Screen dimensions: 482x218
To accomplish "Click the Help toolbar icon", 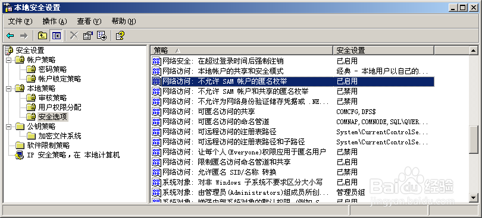I will (x=120, y=36).
